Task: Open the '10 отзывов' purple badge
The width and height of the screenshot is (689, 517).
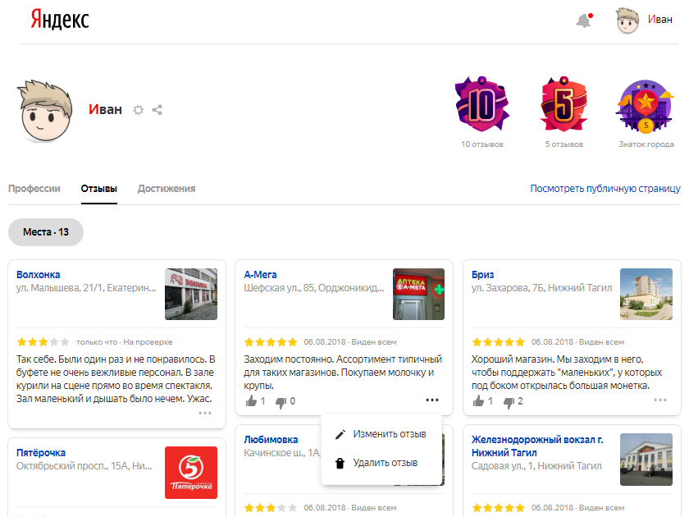Action: [x=482, y=104]
